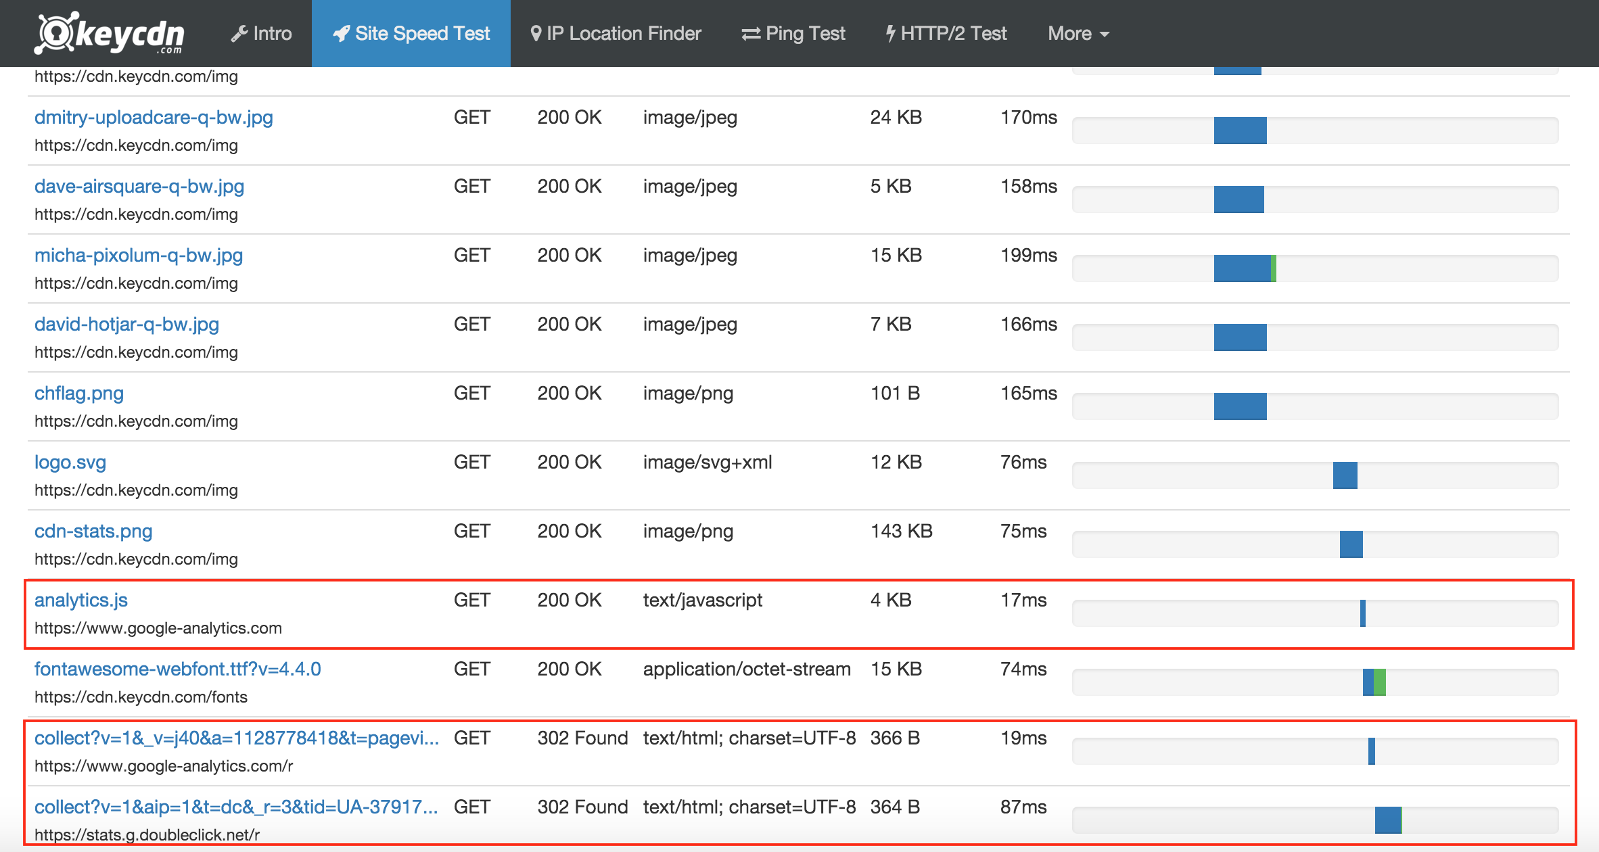Screen dimensions: 1599x852
Task: Click application/octet-stream content type
Action: tap(747, 669)
